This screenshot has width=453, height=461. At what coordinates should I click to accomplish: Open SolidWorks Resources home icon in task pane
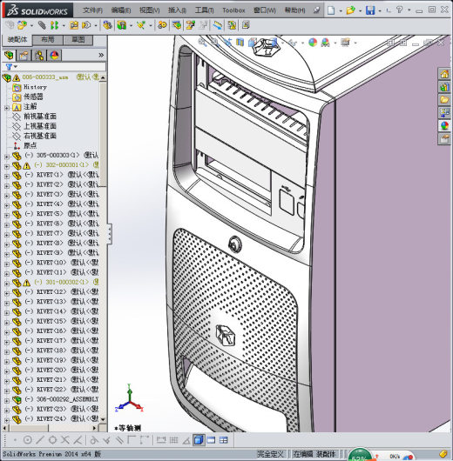[x=444, y=74]
